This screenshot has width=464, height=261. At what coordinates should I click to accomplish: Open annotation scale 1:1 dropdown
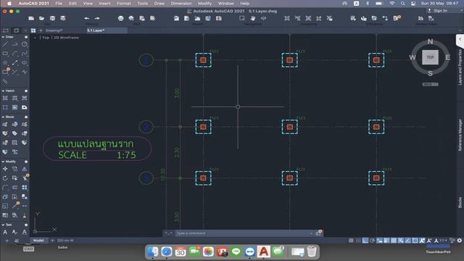click(x=442, y=241)
